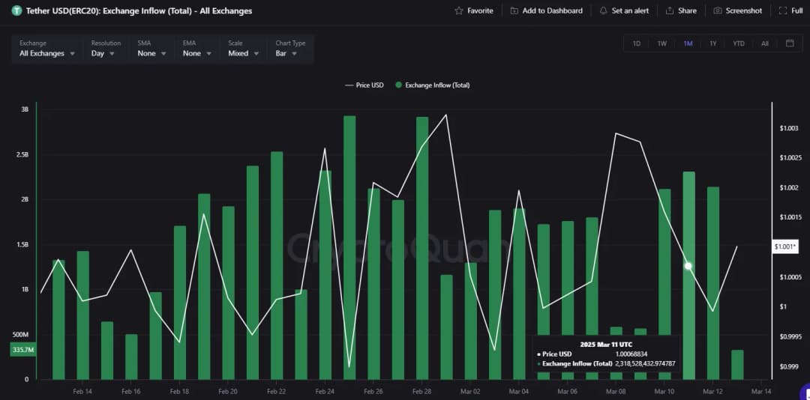Show All time range data

click(765, 43)
